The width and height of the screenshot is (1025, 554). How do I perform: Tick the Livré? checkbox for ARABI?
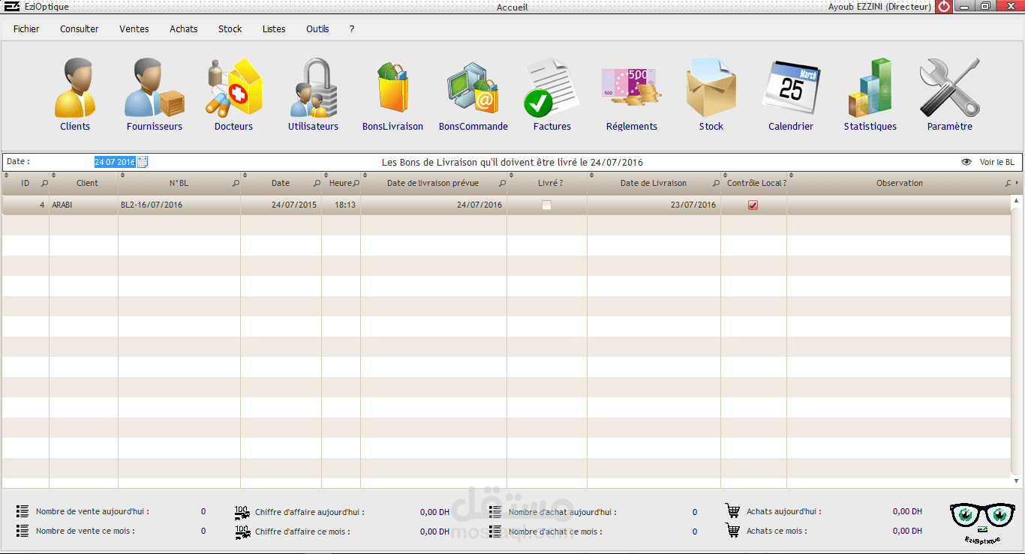point(546,205)
